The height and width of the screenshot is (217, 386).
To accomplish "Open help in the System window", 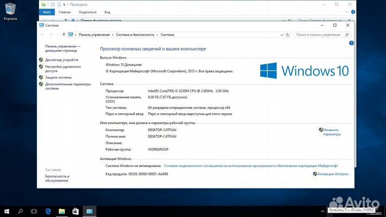I will coord(351,43).
